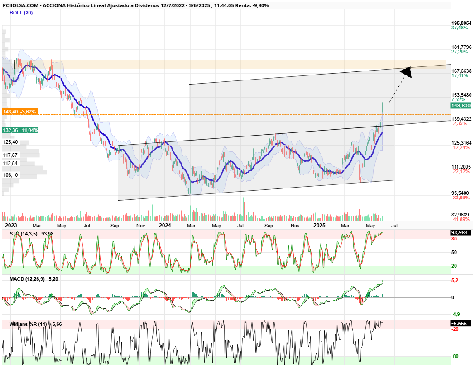Screen dimensions: 475x367
Task: Click the Mar 2023 month label
Action: 37,226
